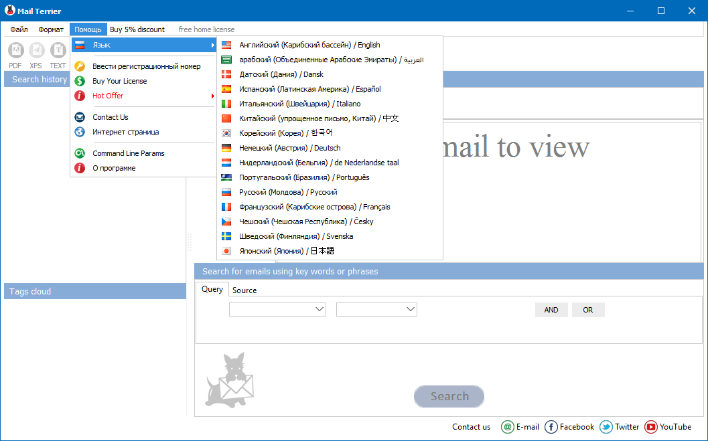
Task: Click the Chinese flag icon
Action: pos(226,118)
